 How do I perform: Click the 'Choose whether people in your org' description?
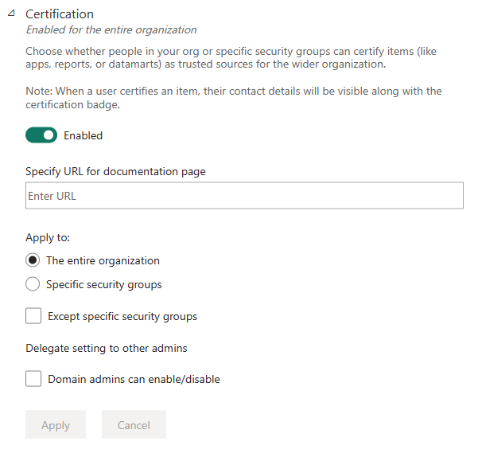[x=231, y=57]
